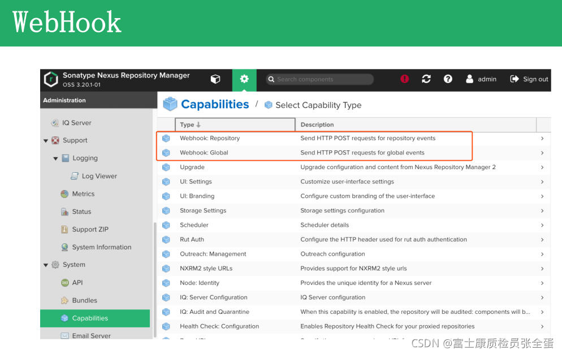The image size is (562, 354).
Task: Select Metrics in sidebar
Action: pyautogui.click(x=83, y=194)
